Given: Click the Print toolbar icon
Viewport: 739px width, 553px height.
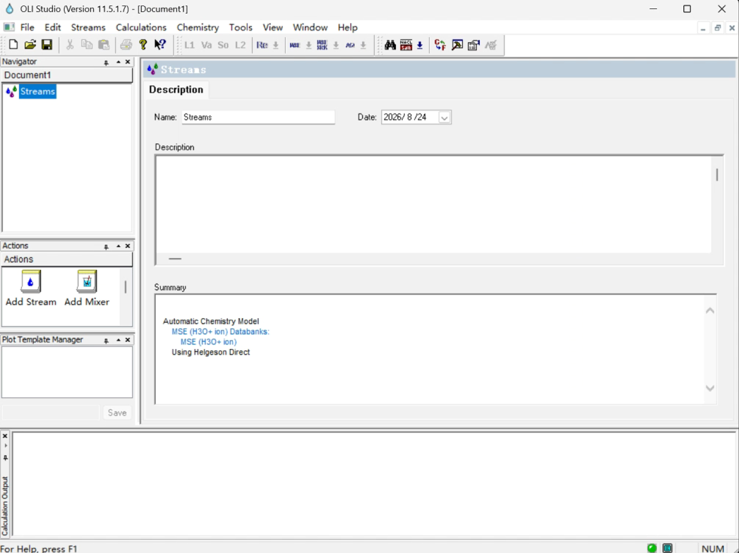Looking at the screenshot, I should click(126, 45).
